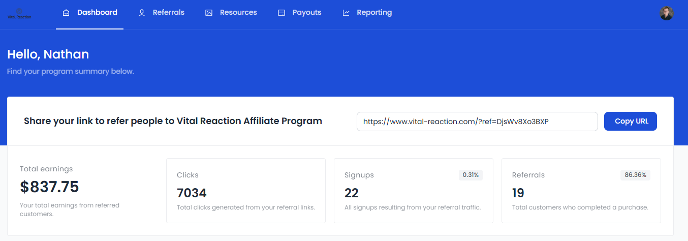This screenshot has height=241, width=688.
Task: Click the Resources image icon
Action: 209,13
